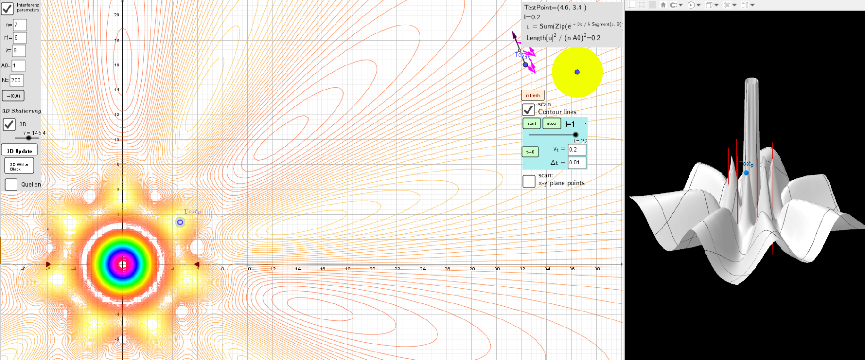Click the vt= input field

pos(577,150)
